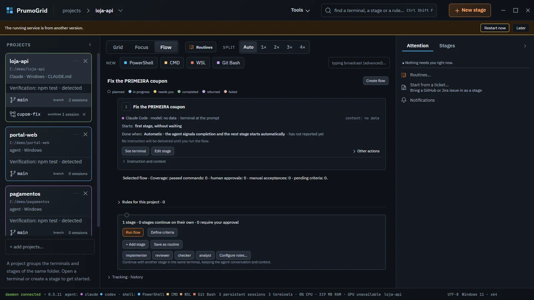Switch to Grid view mode
534x300 pixels.
tap(118, 47)
